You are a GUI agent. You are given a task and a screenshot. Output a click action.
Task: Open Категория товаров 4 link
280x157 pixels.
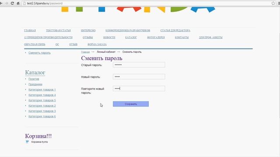(42, 95)
